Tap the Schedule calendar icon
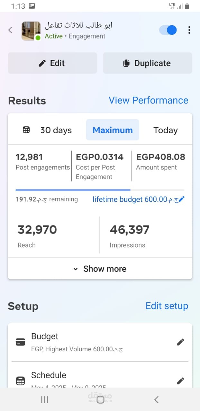Viewport: 200px width, 411px height. [20, 381]
